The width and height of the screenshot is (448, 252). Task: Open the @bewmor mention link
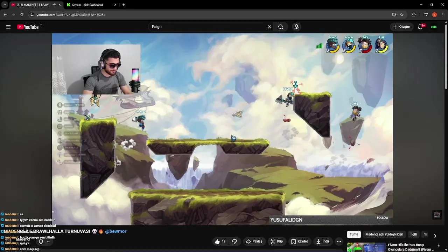[116, 231]
